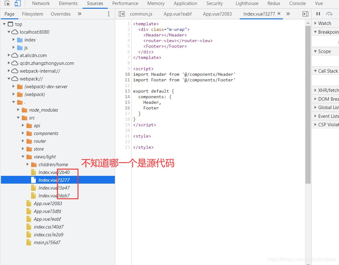The width and height of the screenshot is (339, 265).
Task: Expand the Watch section
Action: click(x=315, y=23)
